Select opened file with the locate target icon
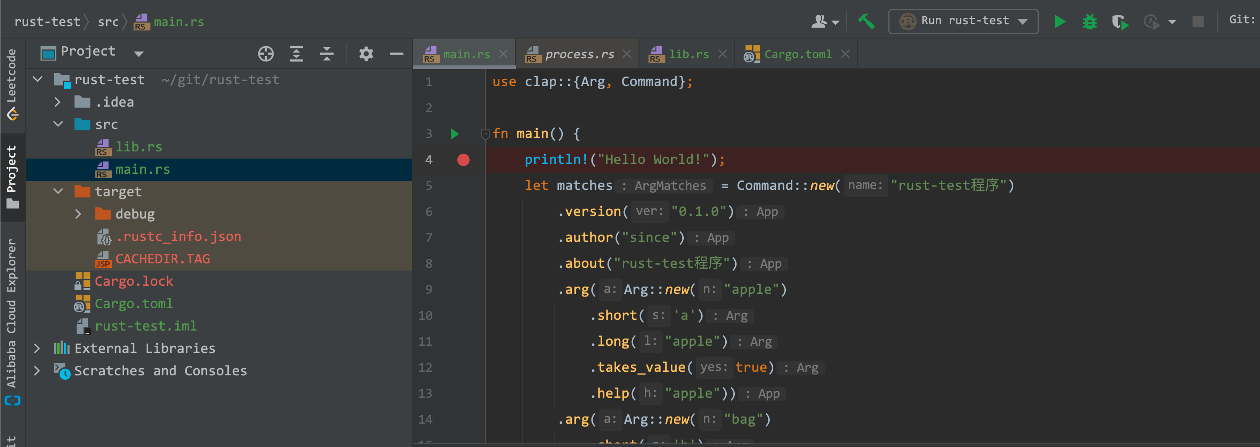Viewport: 1260px width, 447px height. 266,53
